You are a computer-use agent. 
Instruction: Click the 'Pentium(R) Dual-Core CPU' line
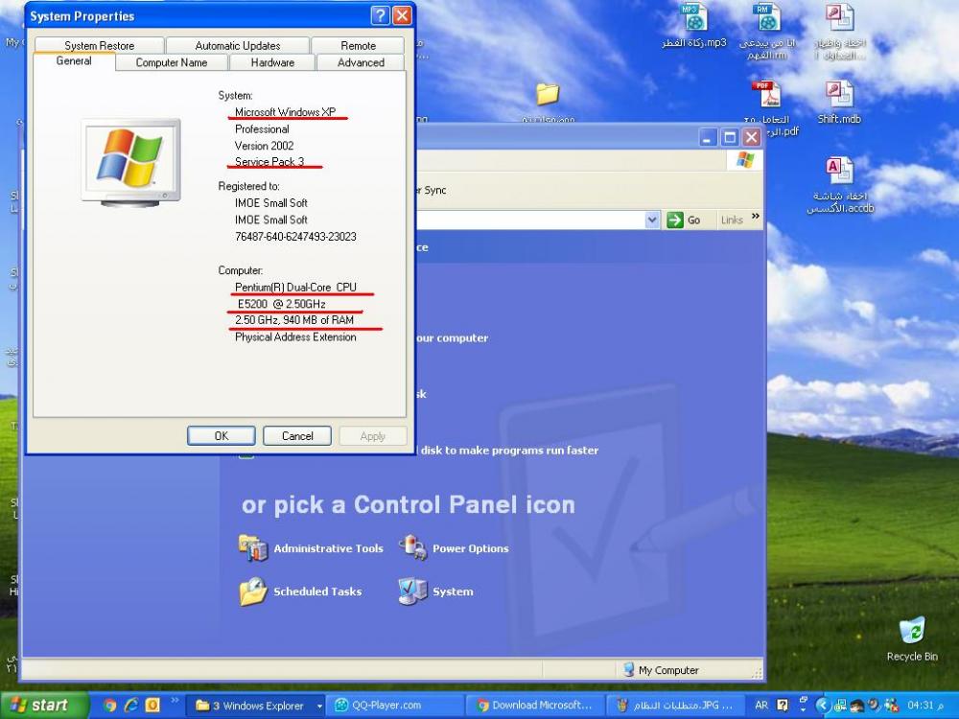click(x=295, y=288)
